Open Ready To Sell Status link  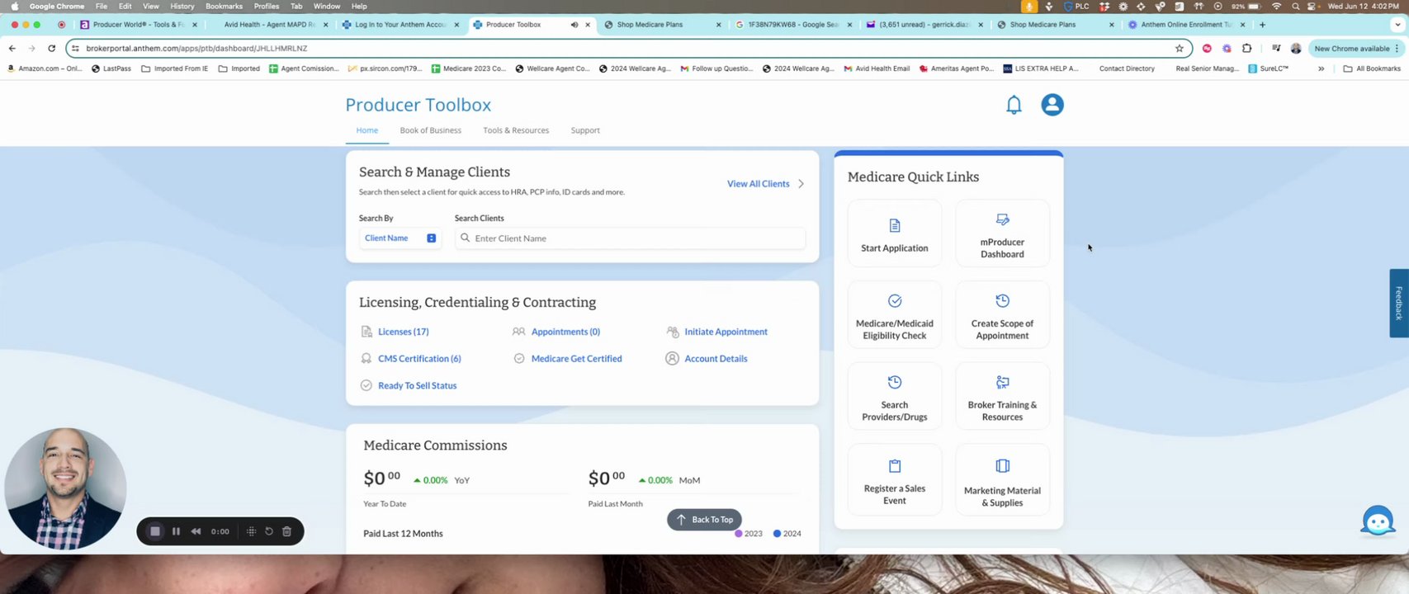417,385
